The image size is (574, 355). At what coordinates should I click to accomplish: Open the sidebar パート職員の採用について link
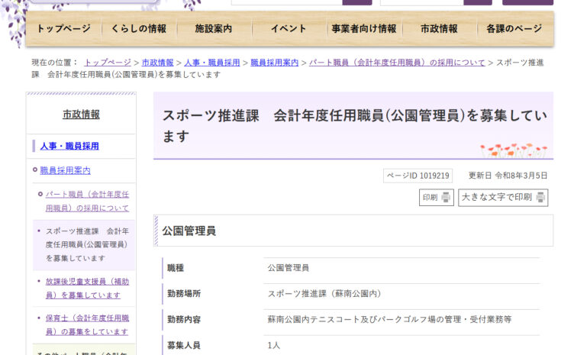click(x=86, y=201)
